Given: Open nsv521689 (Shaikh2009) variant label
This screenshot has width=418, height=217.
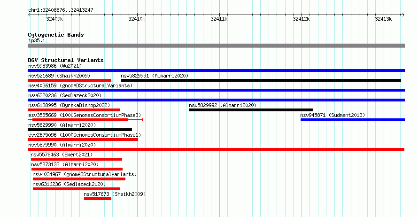Looking at the screenshot, I should coord(59,76).
